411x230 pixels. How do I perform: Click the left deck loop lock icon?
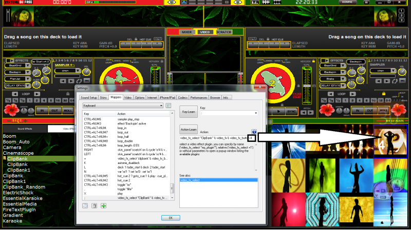pos(68,93)
